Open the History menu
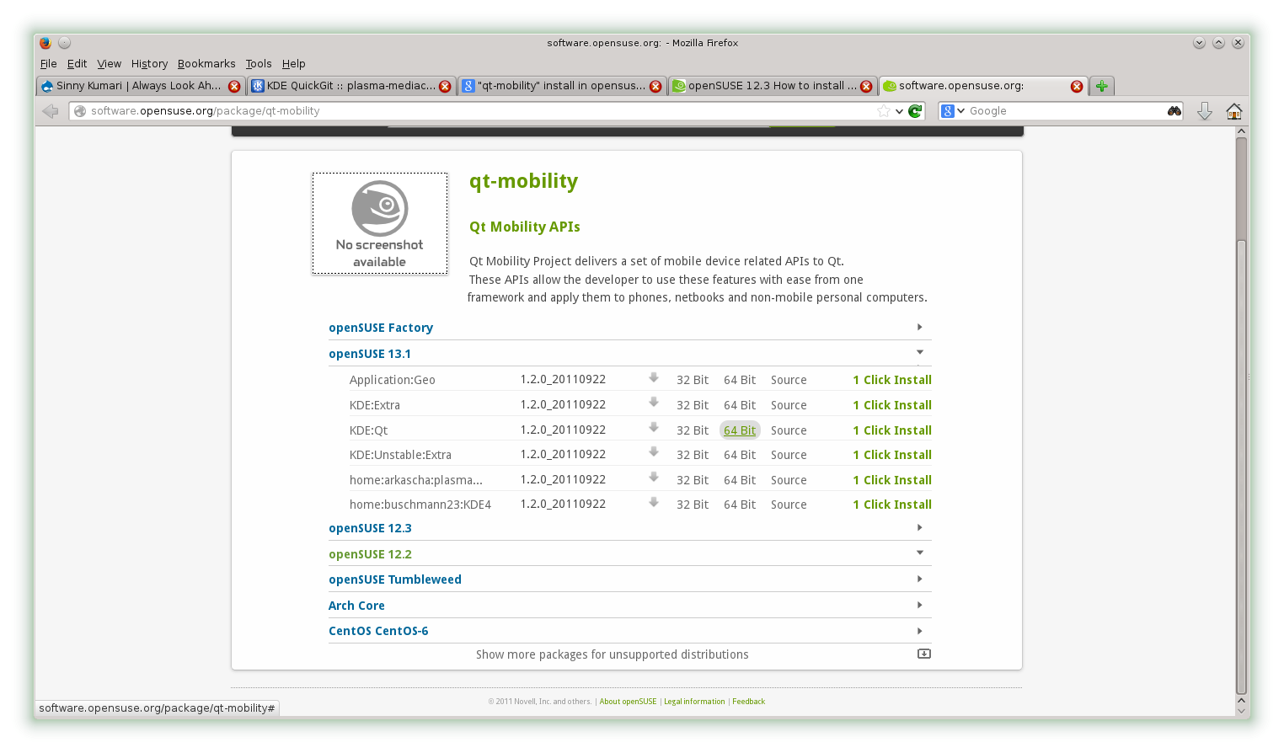 tap(150, 64)
